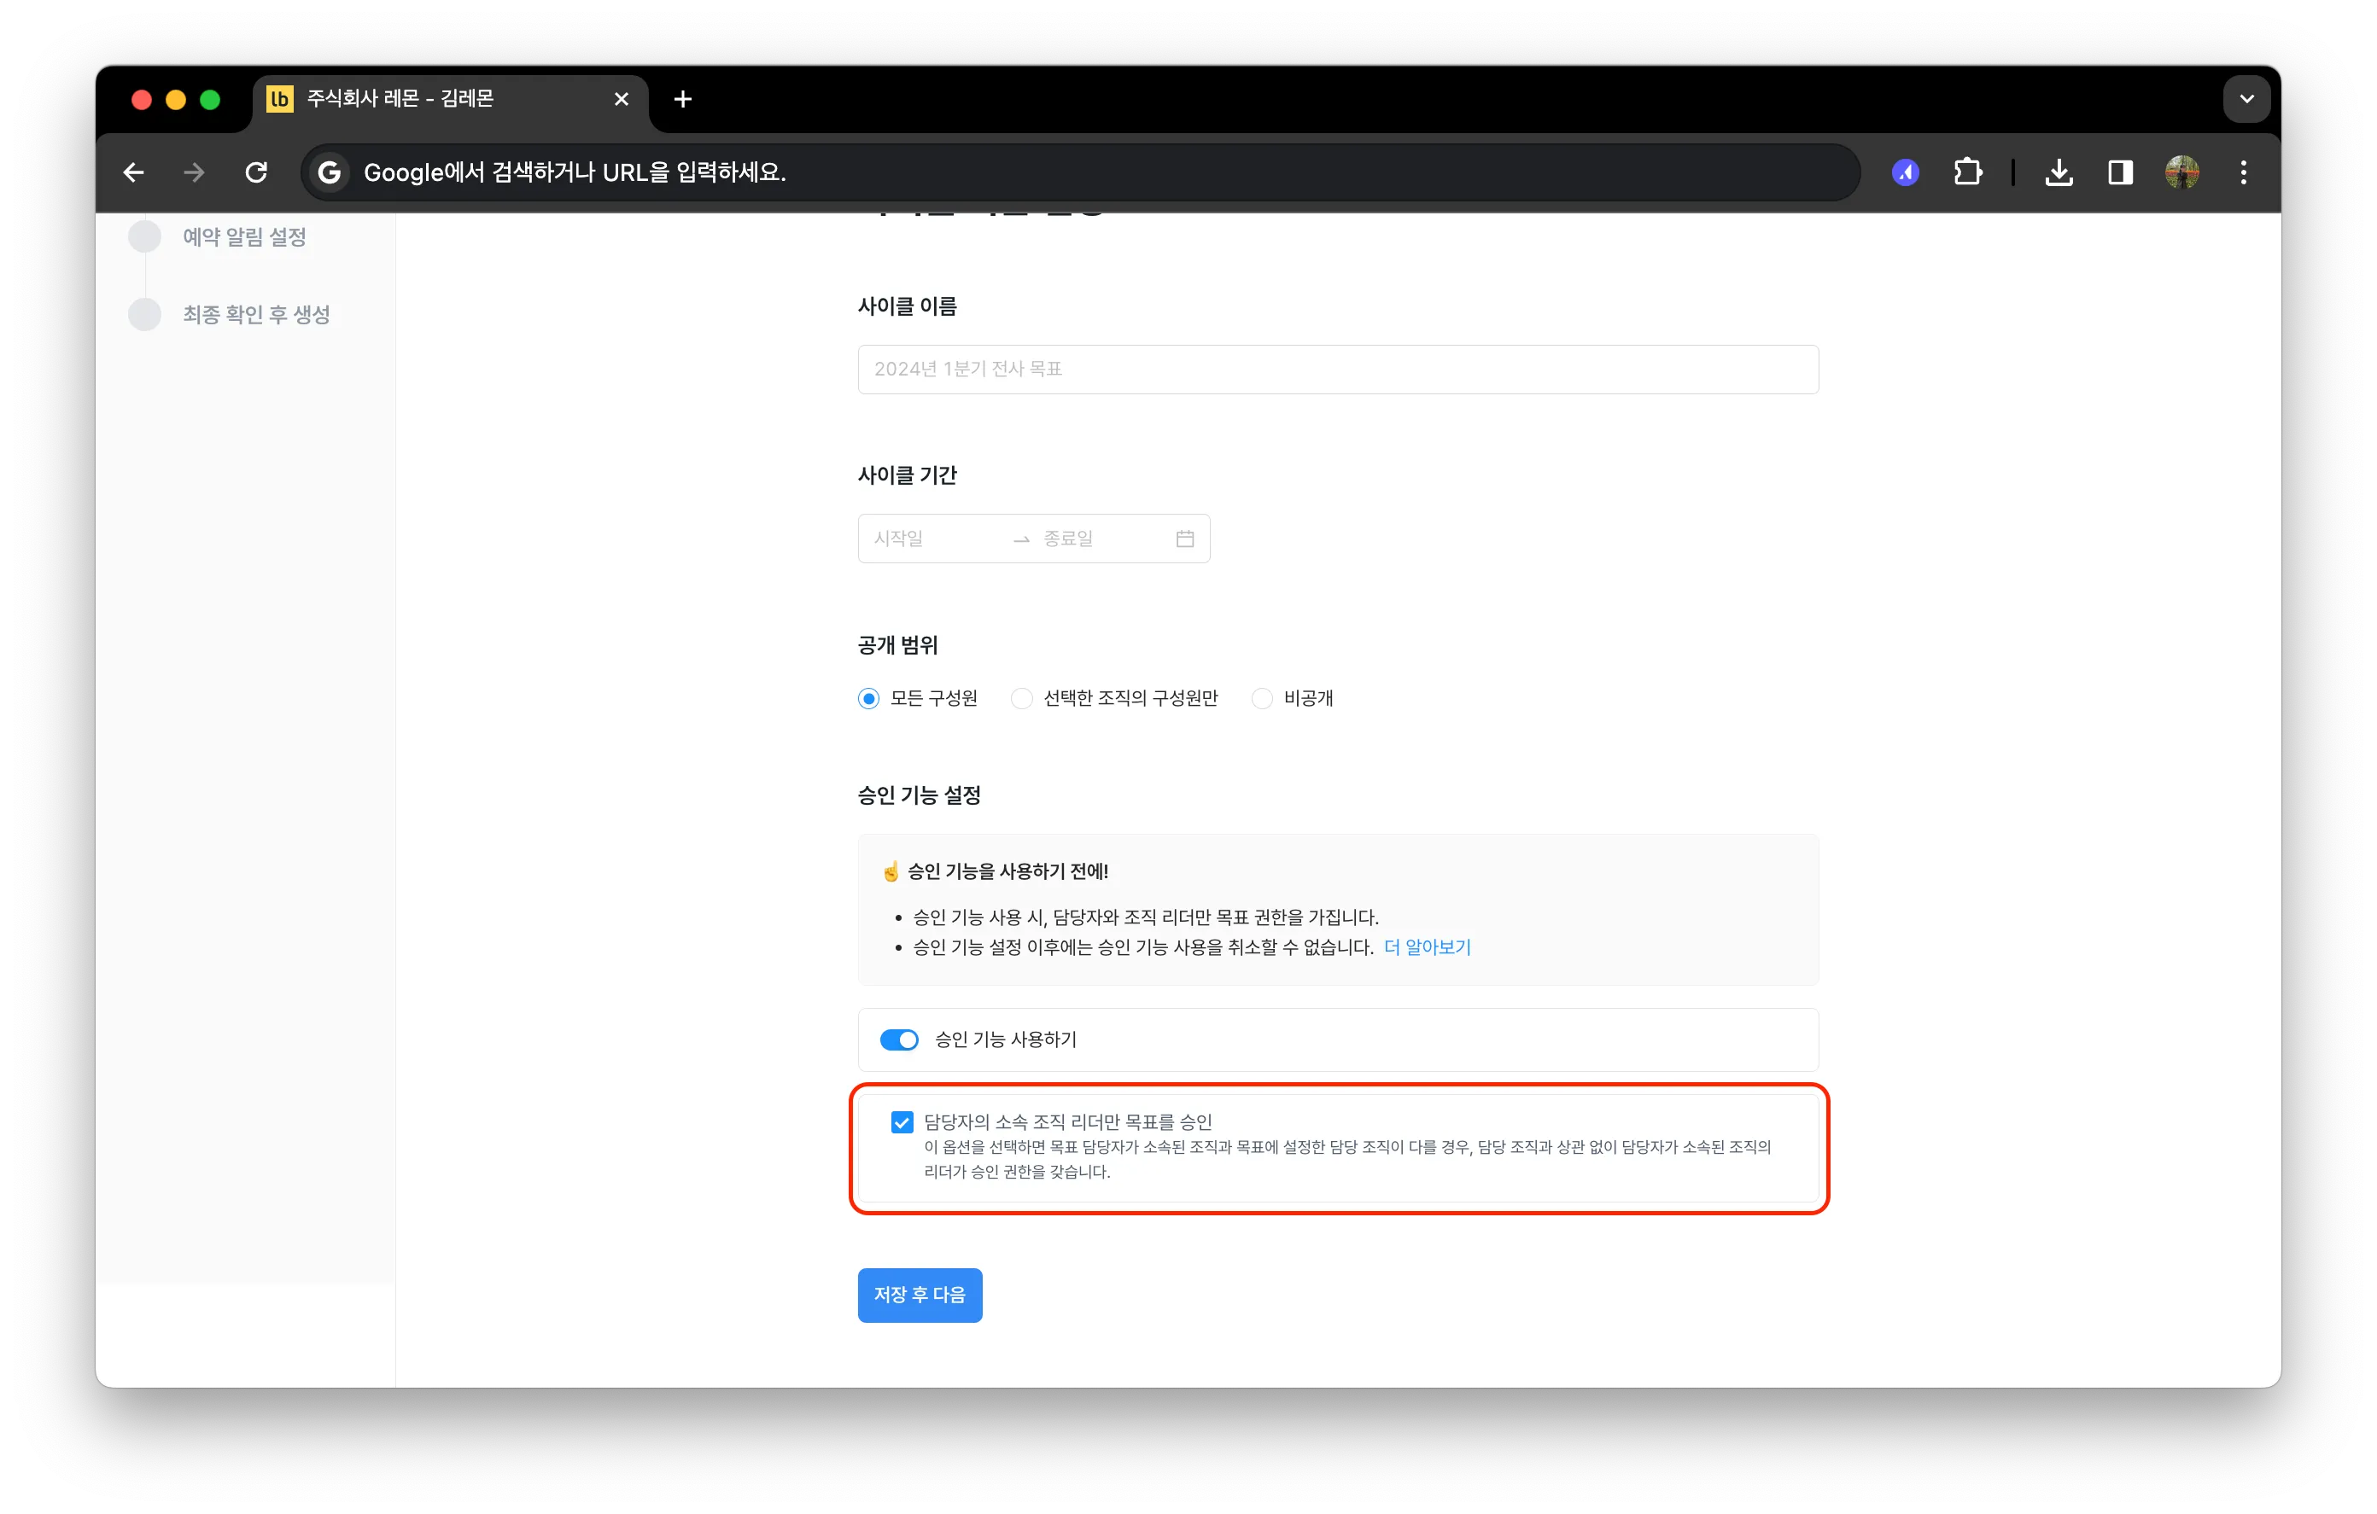This screenshot has height=1514, width=2377.
Task: Click the 공개 범위 heading
Action: coord(897,645)
